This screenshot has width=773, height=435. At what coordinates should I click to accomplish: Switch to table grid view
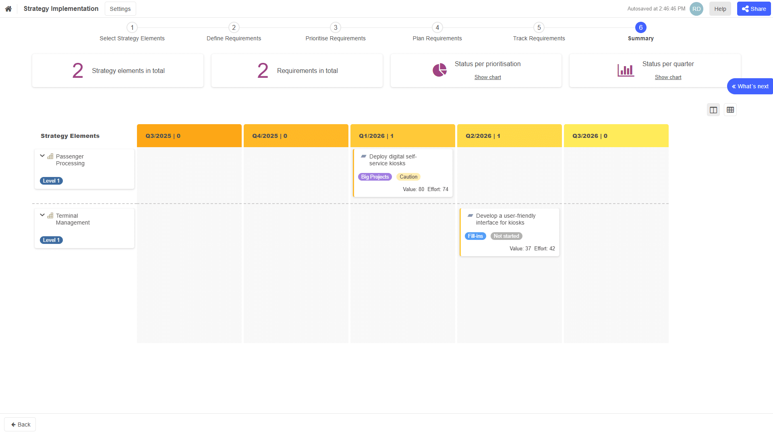pos(730,110)
